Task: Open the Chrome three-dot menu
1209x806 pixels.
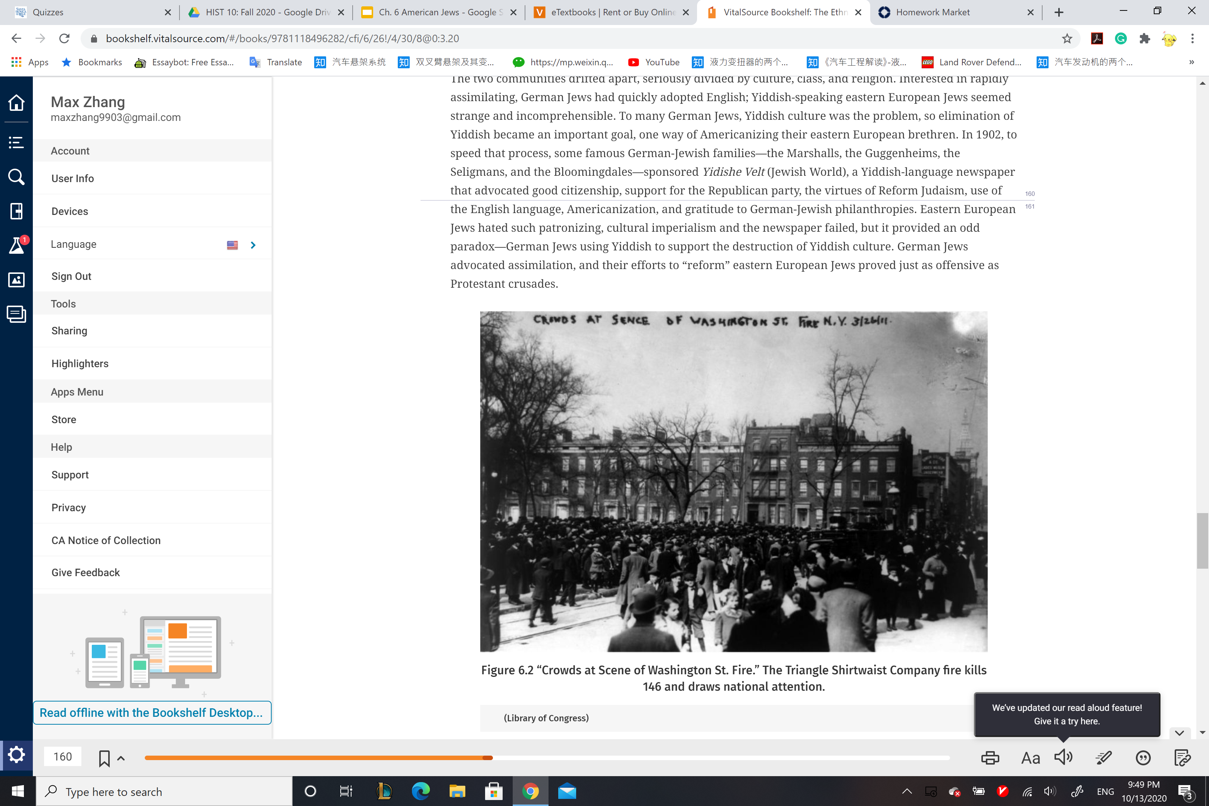Action: click(x=1193, y=38)
